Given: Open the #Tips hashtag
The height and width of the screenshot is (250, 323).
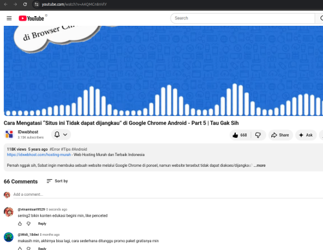Looking at the screenshot, I should tap(66, 149).
